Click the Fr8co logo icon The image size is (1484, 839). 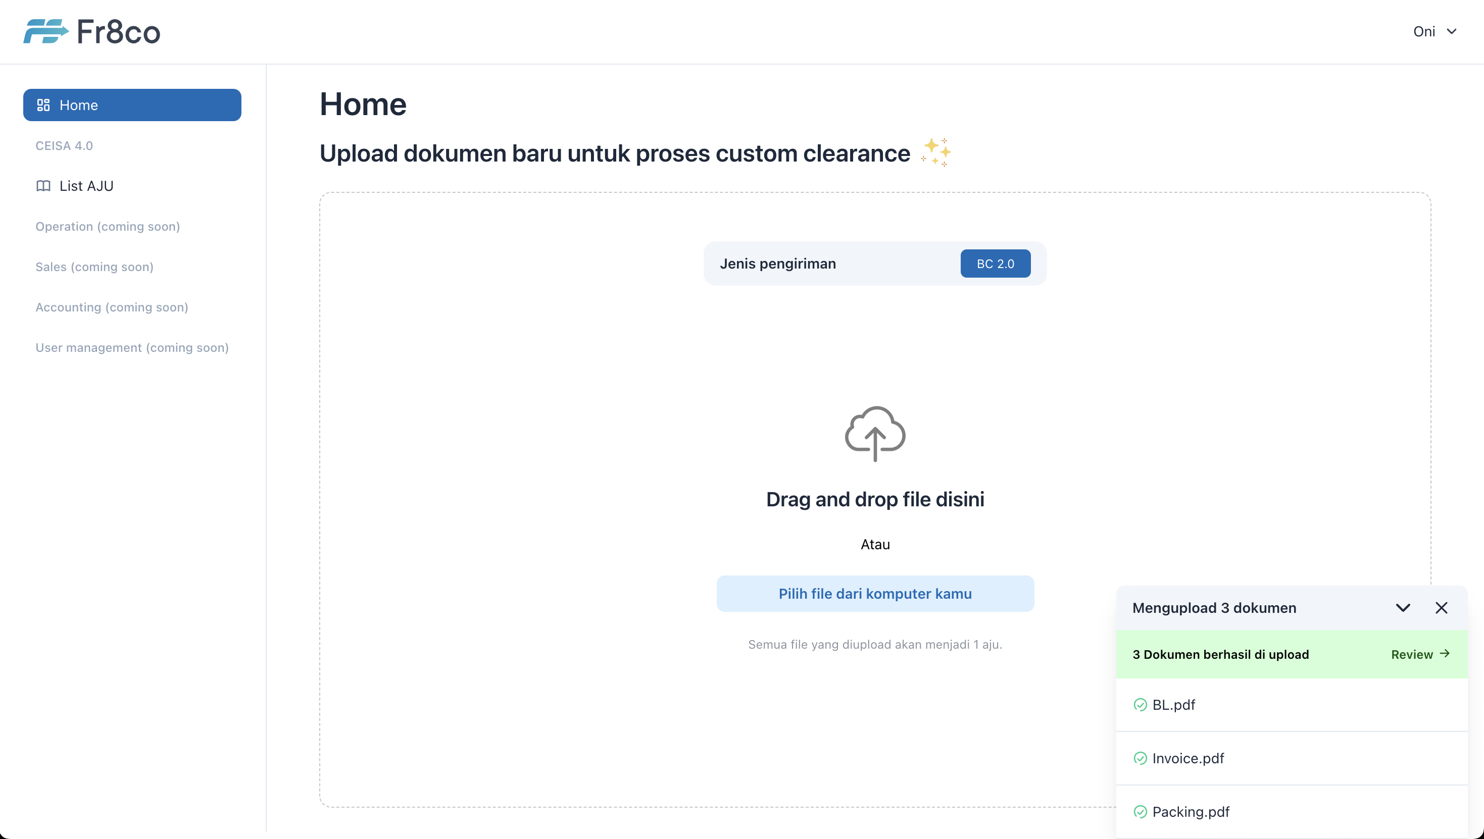(45, 31)
